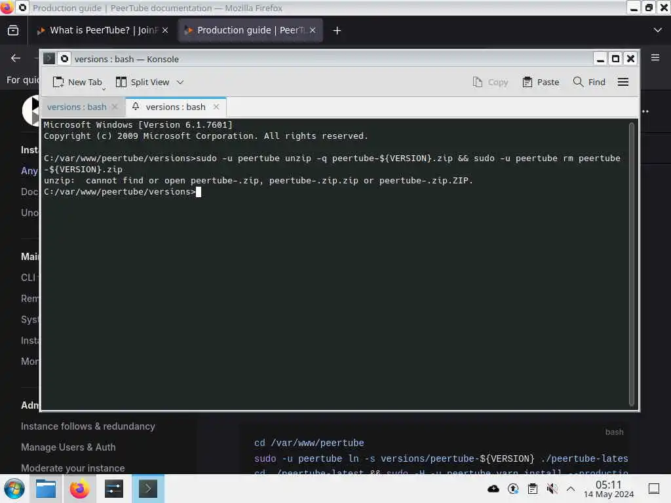
Task: Click the show desktop button
Action: coord(653,489)
